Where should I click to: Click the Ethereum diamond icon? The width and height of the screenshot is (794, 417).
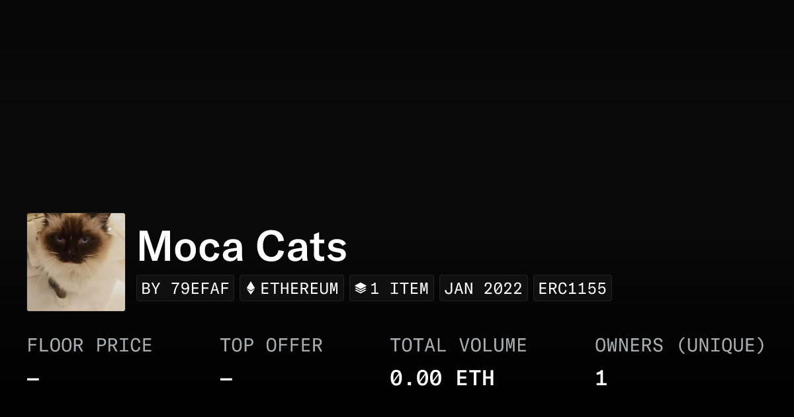point(251,289)
